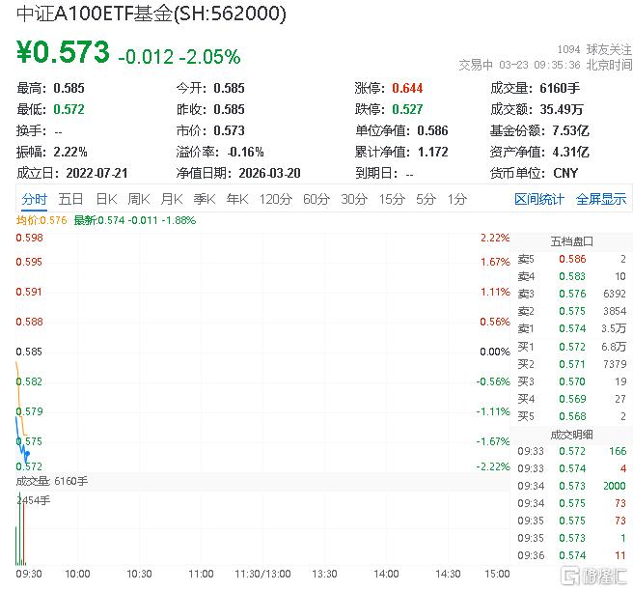Click the price change -0.012 -2.05%
This screenshot has height=592, width=633.
(179, 57)
